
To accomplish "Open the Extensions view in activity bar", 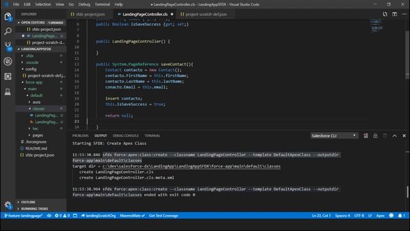I will (x=8, y=76).
